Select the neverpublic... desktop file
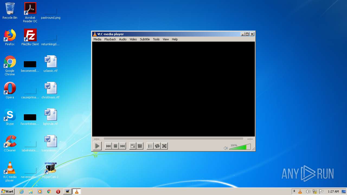The height and width of the screenshot is (195, 347). 30,173
